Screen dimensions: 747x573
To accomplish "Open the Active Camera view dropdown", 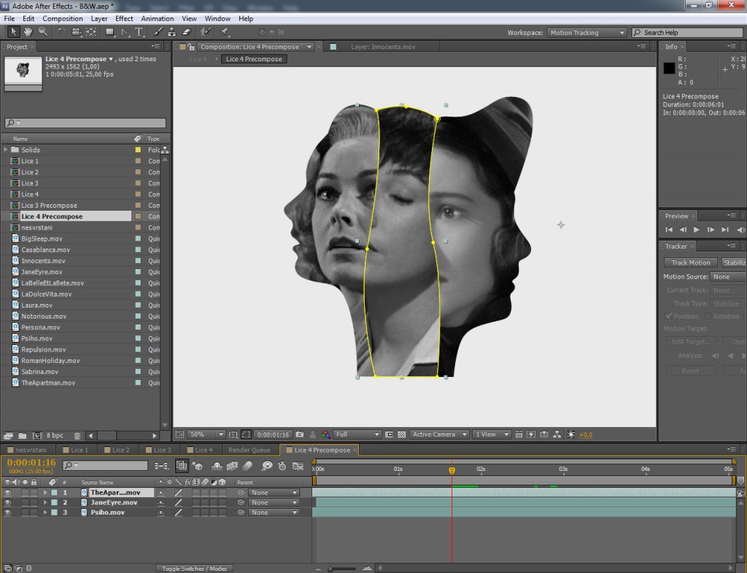I will (438, 434).
